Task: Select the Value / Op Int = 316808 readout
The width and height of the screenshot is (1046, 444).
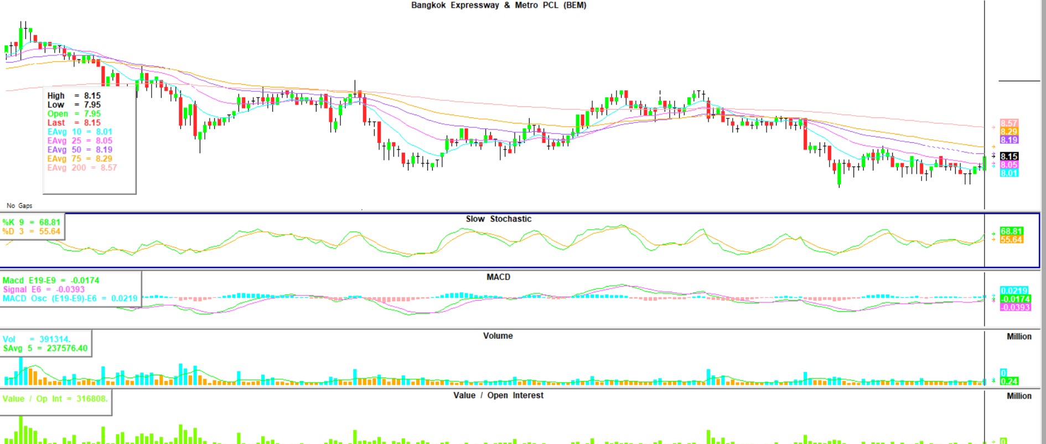Action: [55, 399]
